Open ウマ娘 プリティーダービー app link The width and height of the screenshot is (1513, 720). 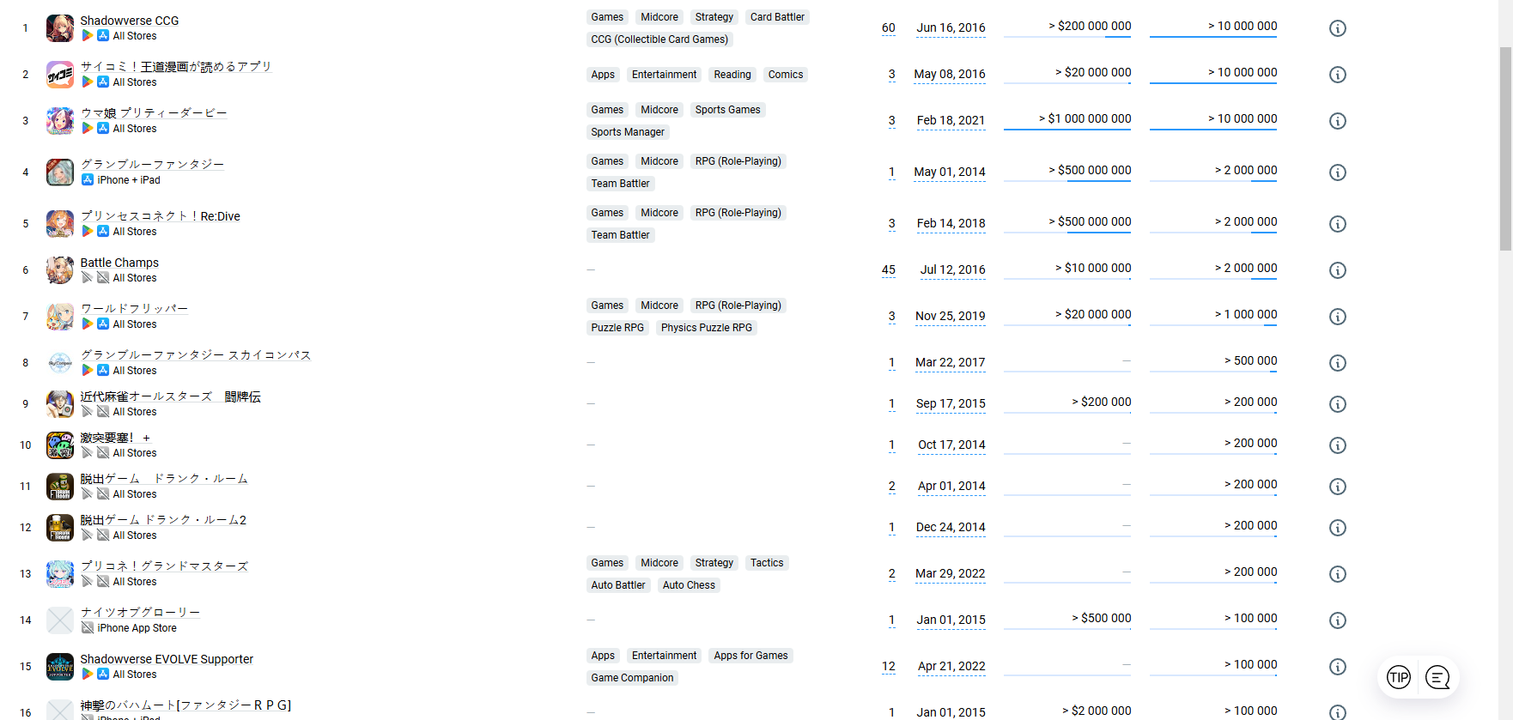pyautogui.click(x=154, y=113)
